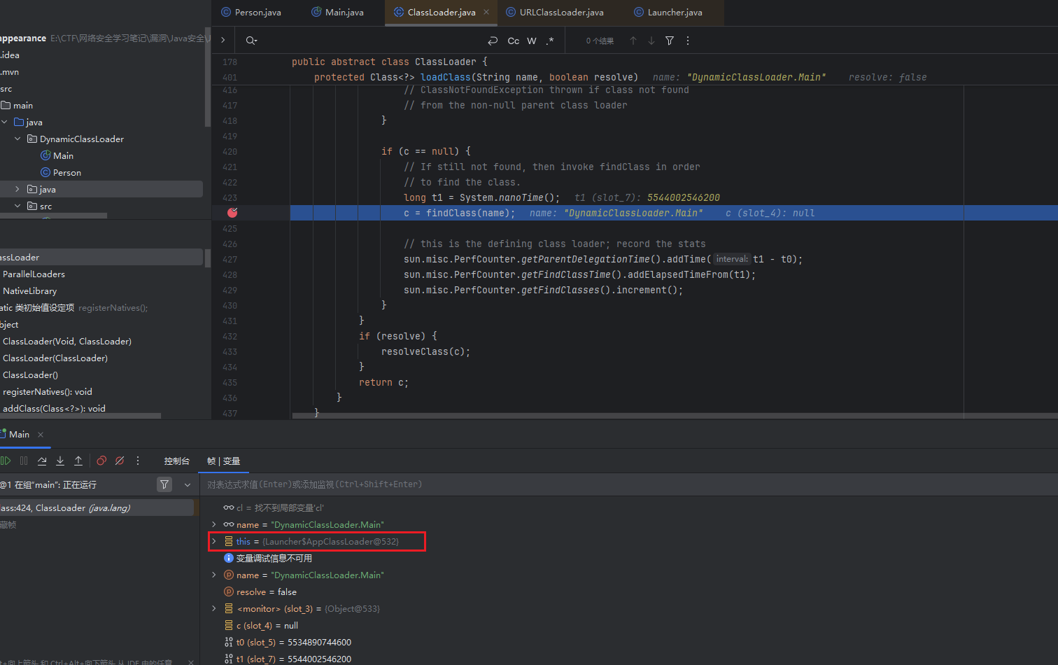Image resolution: width=1058 pixels, height=665 pixels.
Task: Click the Mute Breakpoints icon
Action: (120, 461)
